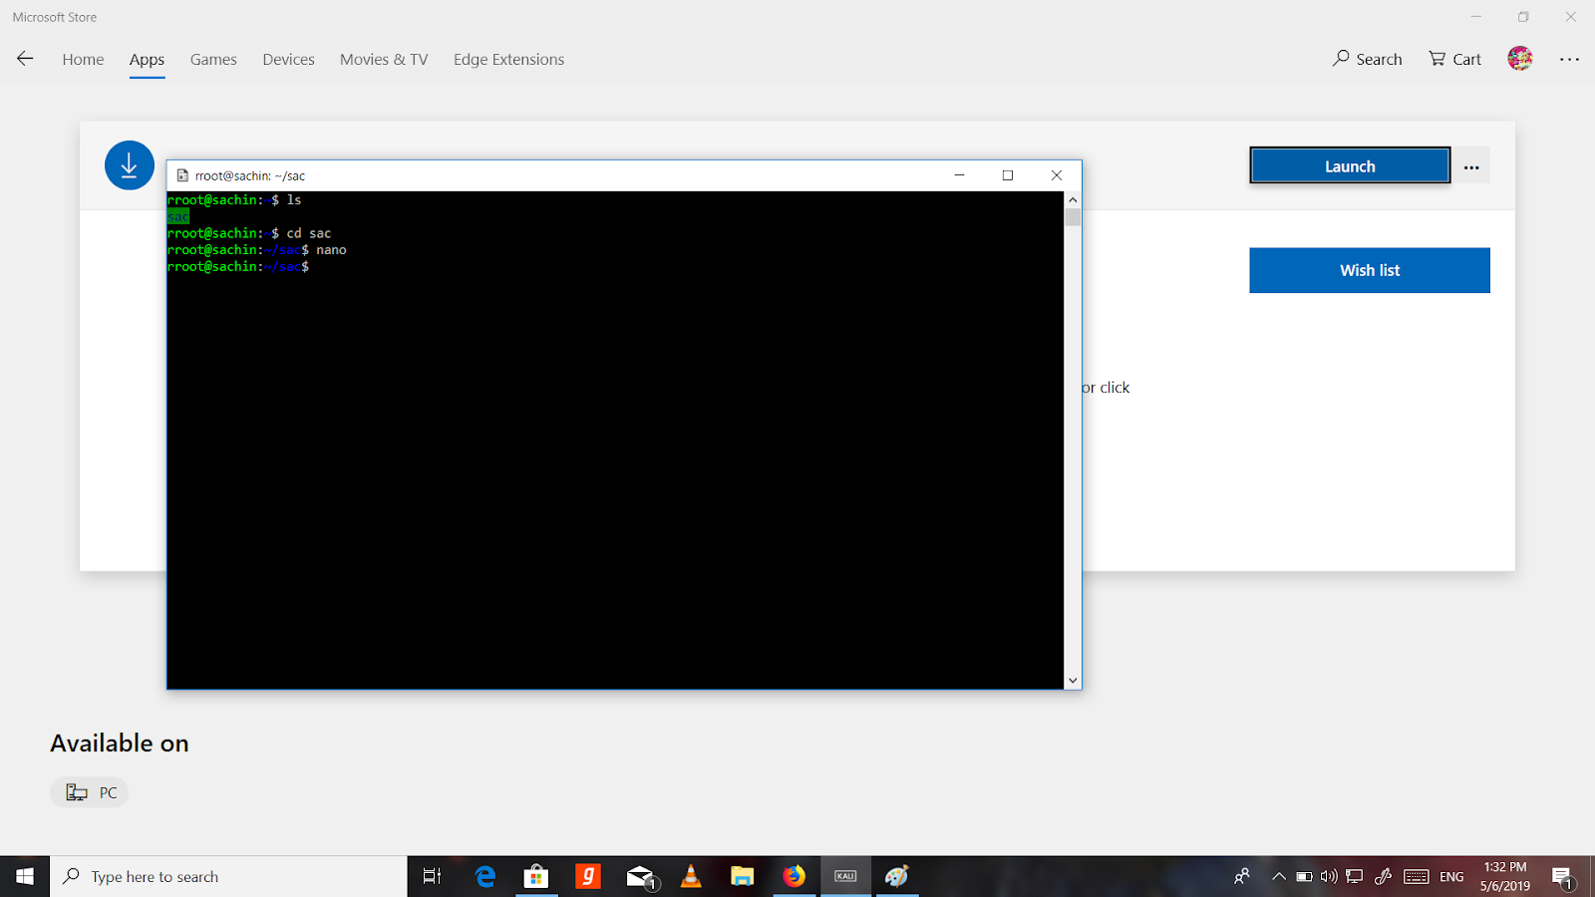Open the KALI Linux terminal from taskbar
This screenshot has height=897, width=1595.
[844, 876]
